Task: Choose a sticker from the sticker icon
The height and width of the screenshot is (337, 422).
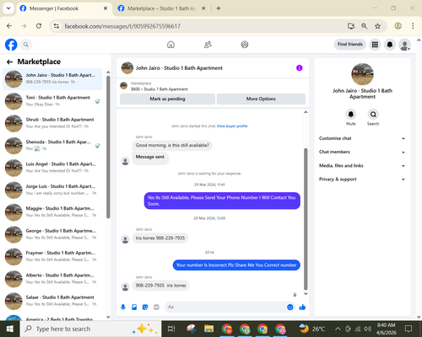Action: [x=145, y=307]
